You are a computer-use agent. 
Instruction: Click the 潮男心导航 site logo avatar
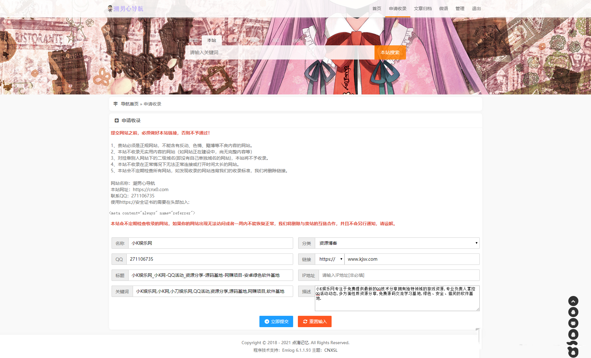[110, 9]
